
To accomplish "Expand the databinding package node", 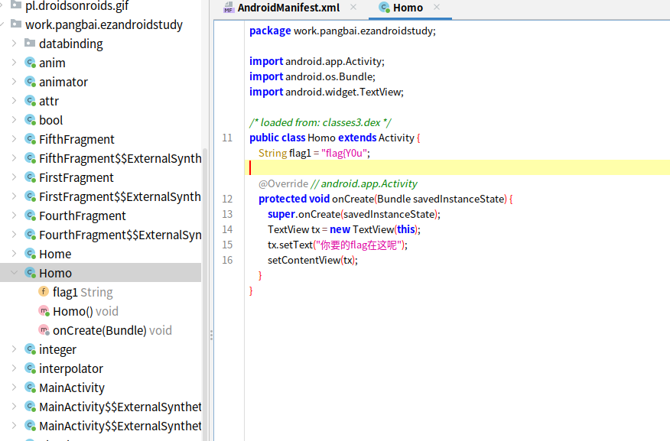I will coord(15,44).
